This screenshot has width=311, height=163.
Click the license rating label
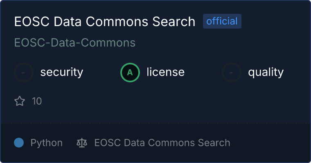[x=165, y=73]
